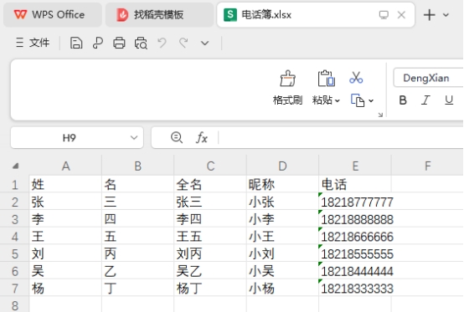Click the Redo arrow
Viewport: 464px width, 312px height.
183,43
